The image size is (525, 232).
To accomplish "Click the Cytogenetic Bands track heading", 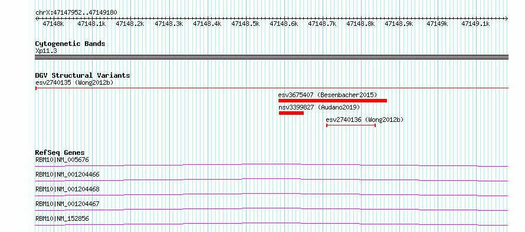I will pos(70,44).
